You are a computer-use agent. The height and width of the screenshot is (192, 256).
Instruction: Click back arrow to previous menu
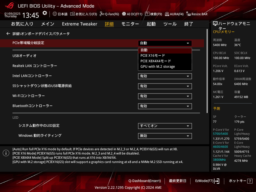[8, 33]
